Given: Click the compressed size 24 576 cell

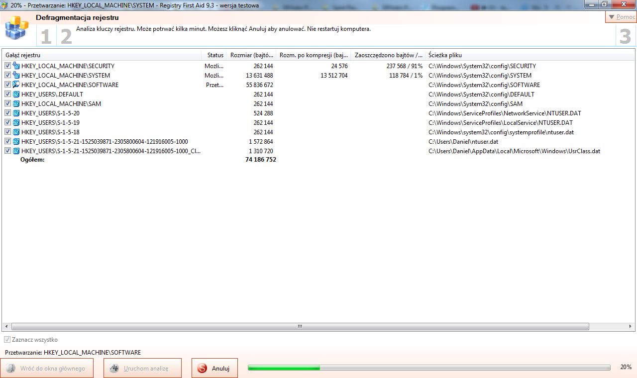Looking at the screenshot, I should [339, 66].
